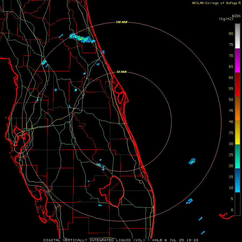This screenshot has width=242, height=242.
Task: Click the yellow segment of the color bar
Action: [237, 132]
